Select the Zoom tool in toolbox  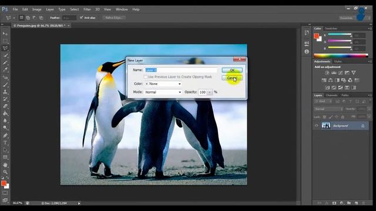pyautogui.click(x=5, y=172)
